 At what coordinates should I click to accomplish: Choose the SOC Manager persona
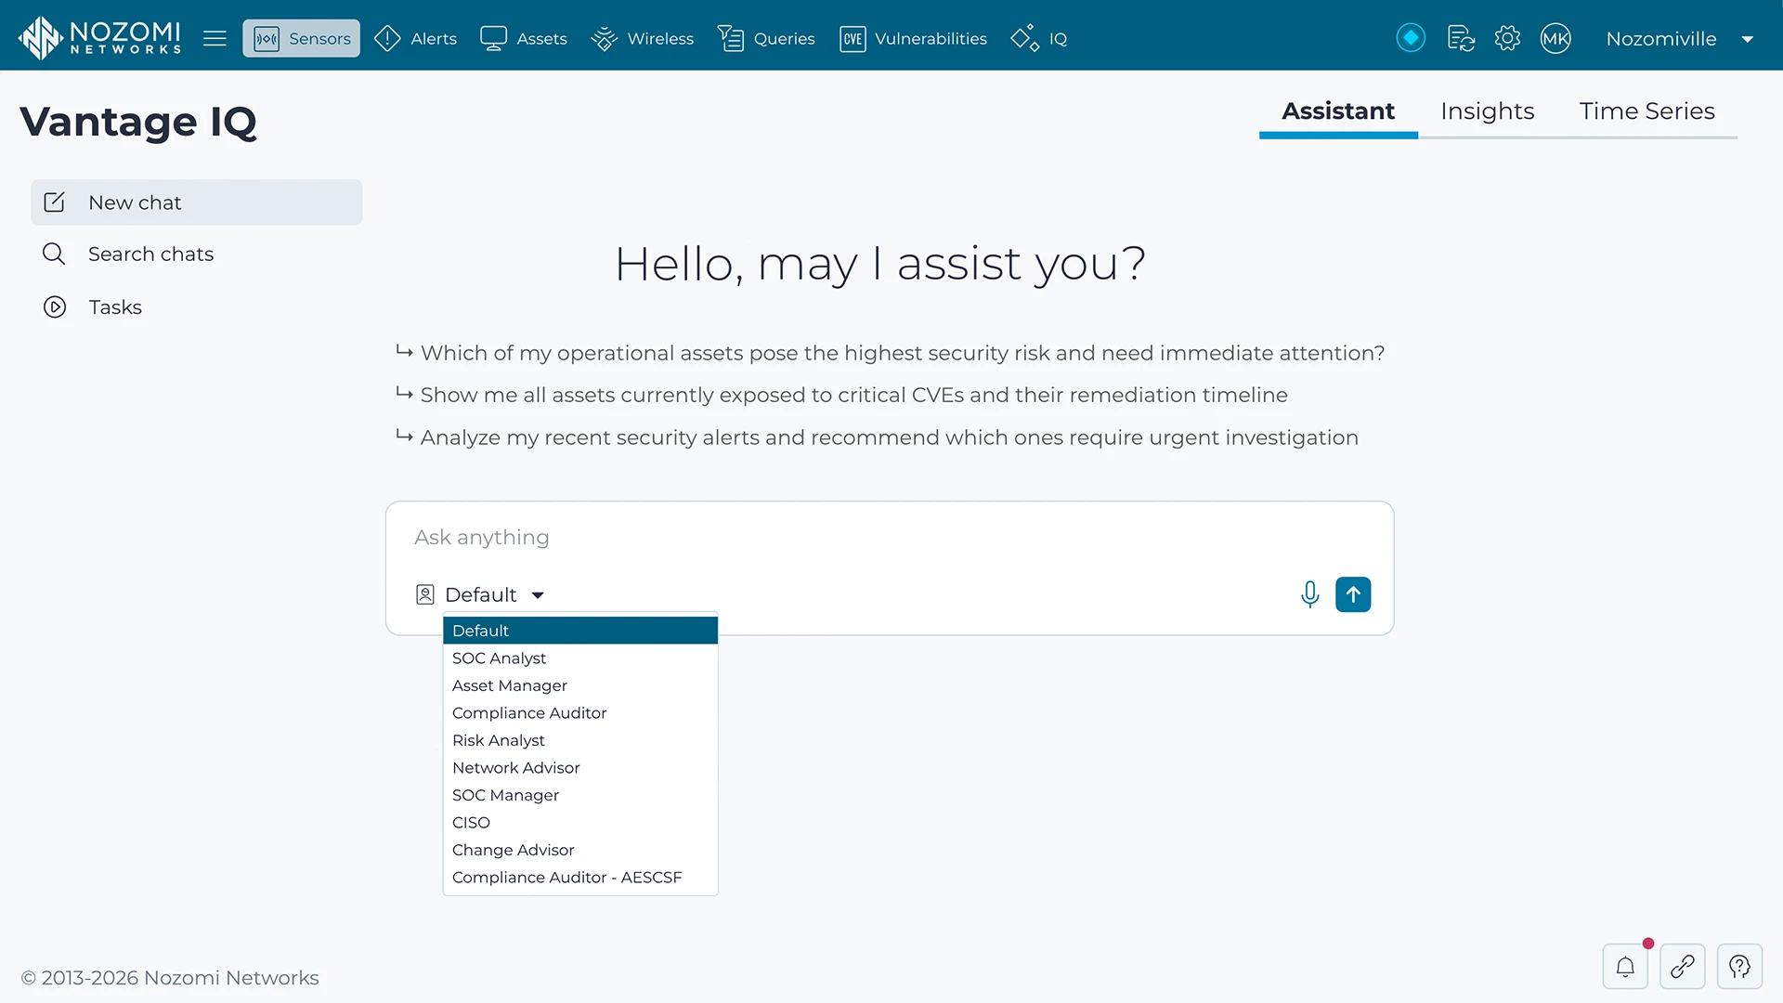tap(580, 795)
